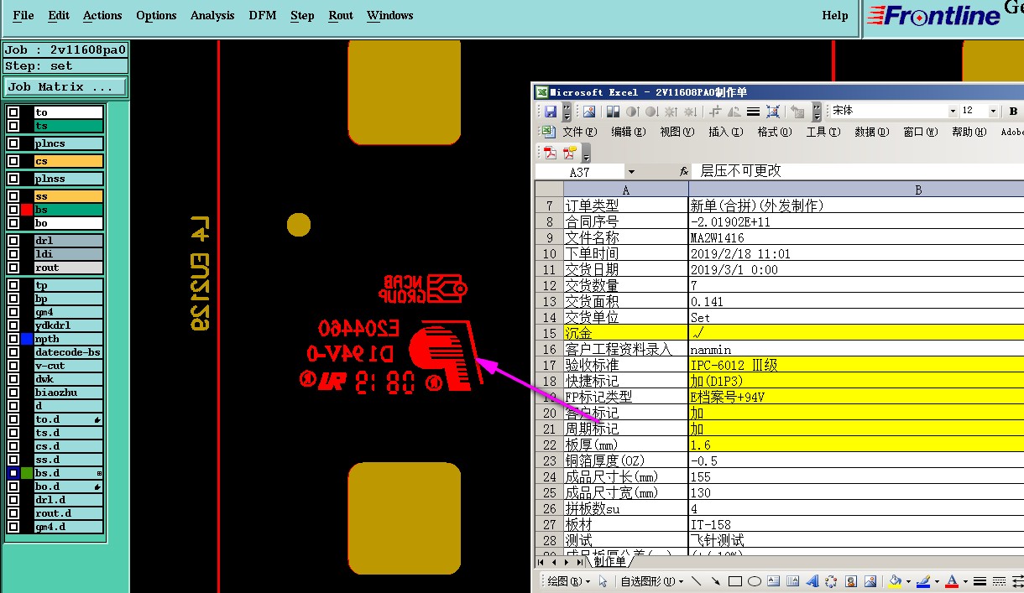Click the Line Color brush icon

[x=922, y=581]
